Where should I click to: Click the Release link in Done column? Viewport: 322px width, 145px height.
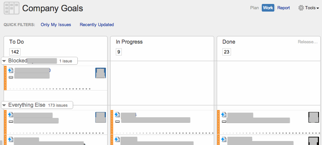coord(307,42)
